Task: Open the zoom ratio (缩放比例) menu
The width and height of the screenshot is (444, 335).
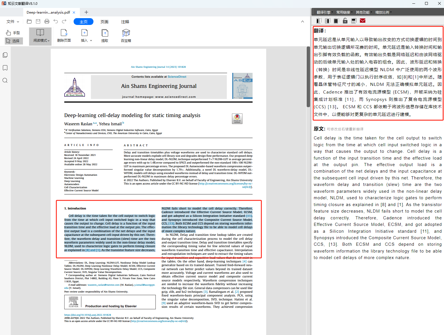Action: [x=383, y=12]
